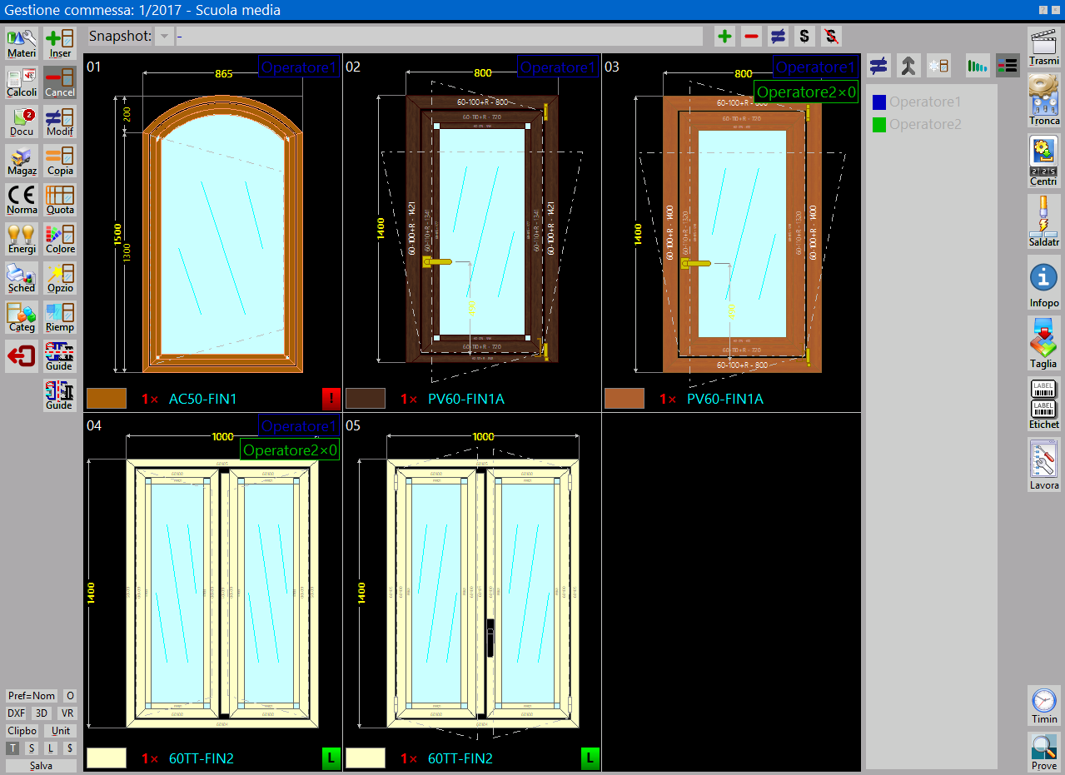Click the Salva save button
This screenshot has width=1065, height=775.
point(41,766)
